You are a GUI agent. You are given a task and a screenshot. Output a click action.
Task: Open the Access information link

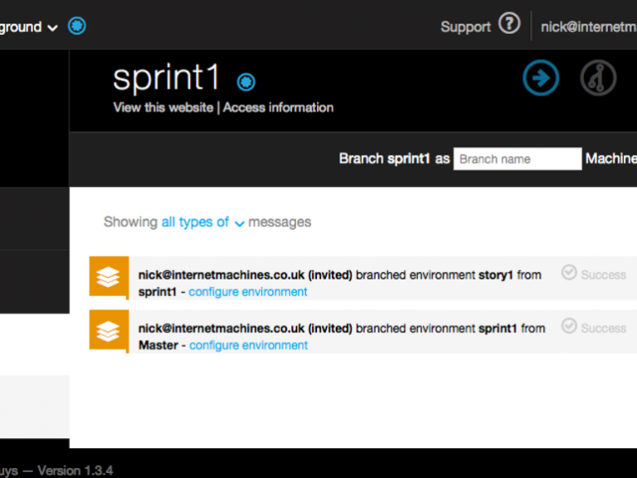(278, 107)
